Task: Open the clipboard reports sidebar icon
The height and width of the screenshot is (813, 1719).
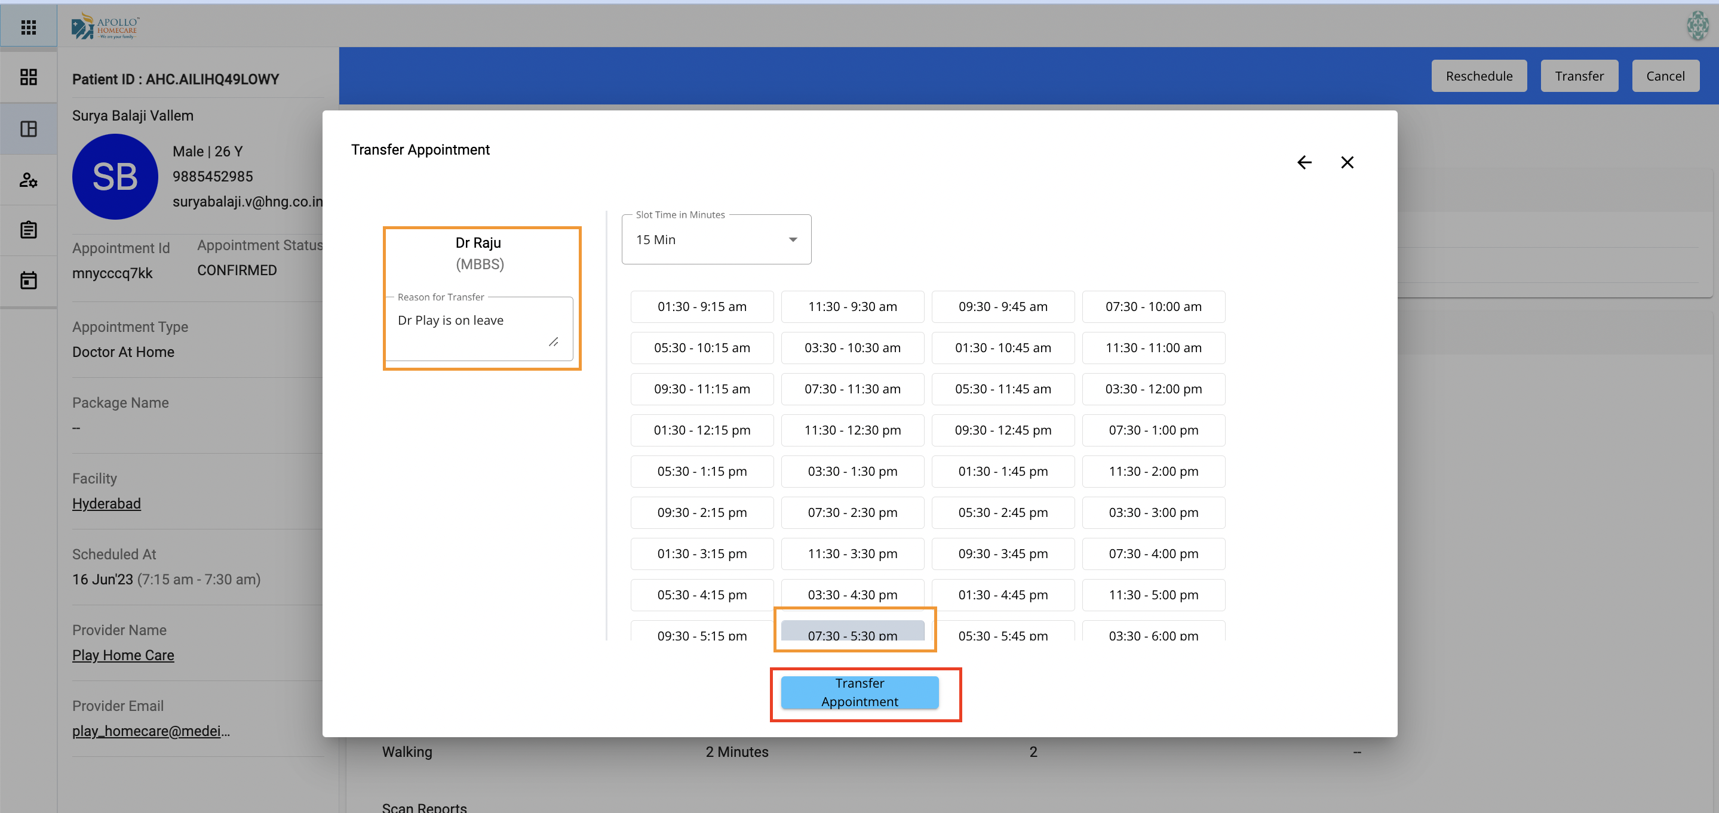Action: pyautogui.click(x=28, y=230)
